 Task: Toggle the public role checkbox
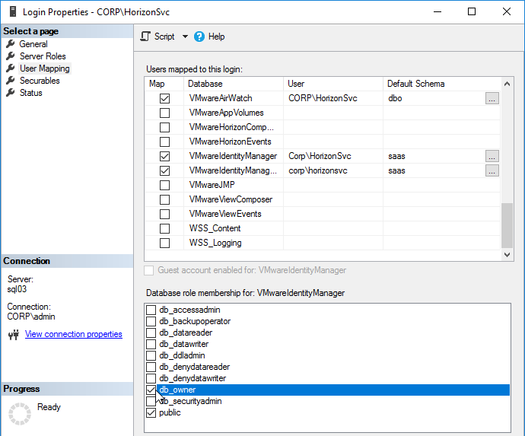(x=151, y=412)
